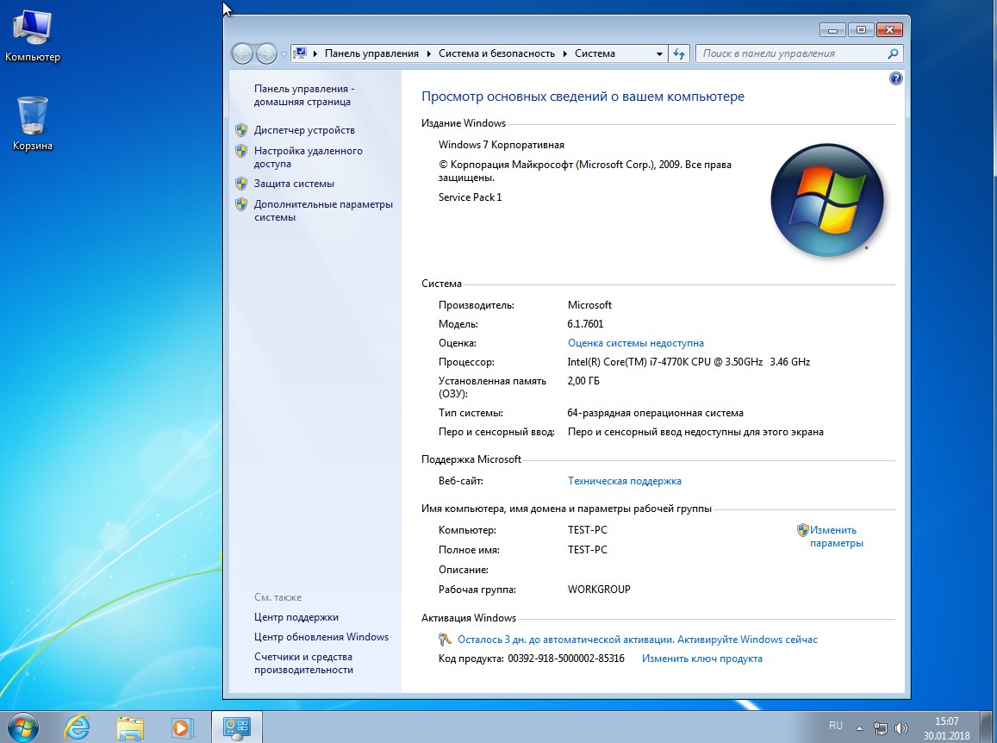Open Диспетчер устройств link
997x743 pixels.
(x=304, y=130)
